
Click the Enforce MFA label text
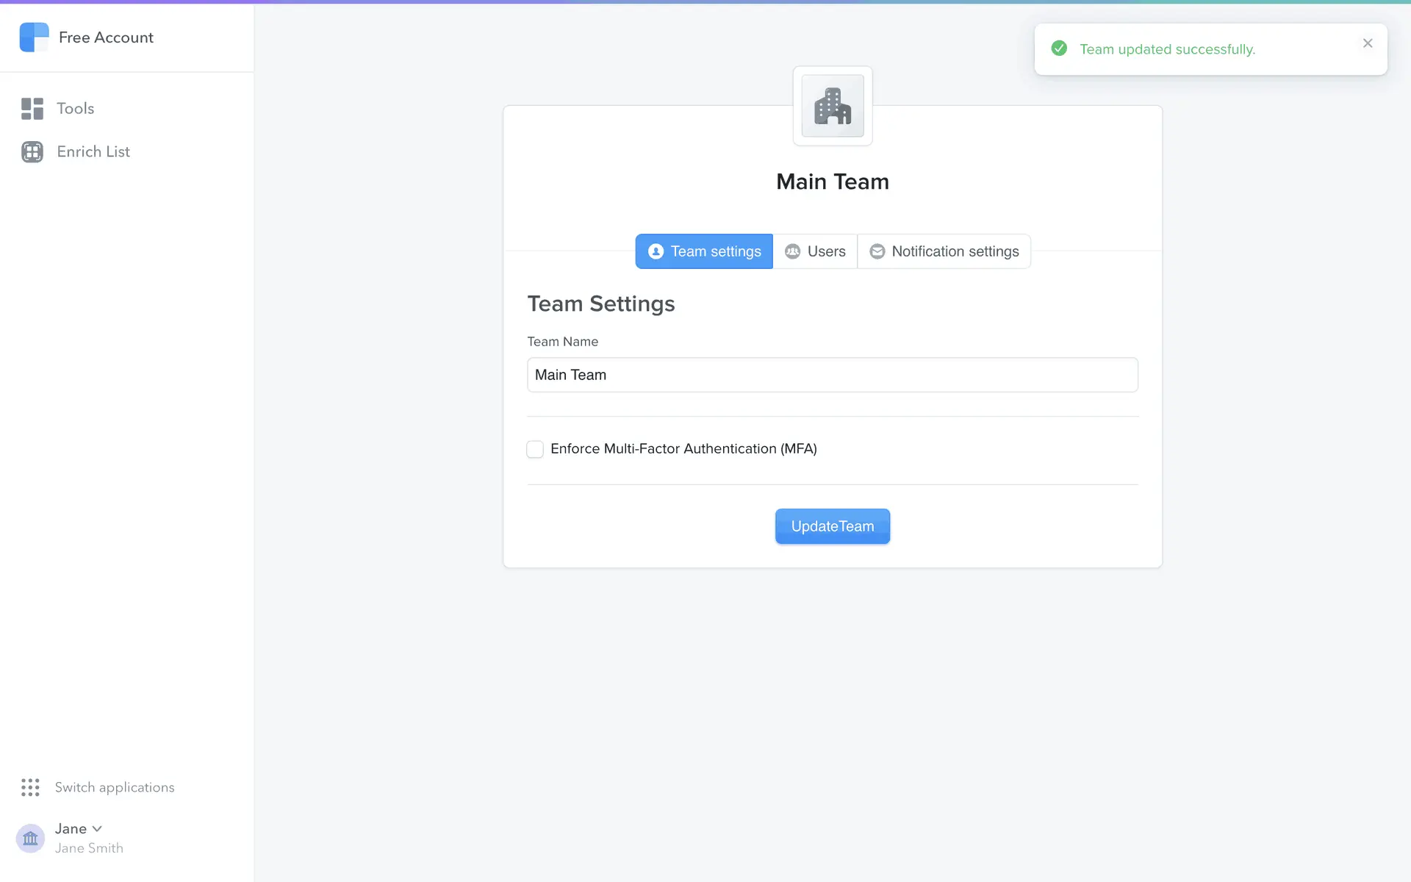coord(683,449)
